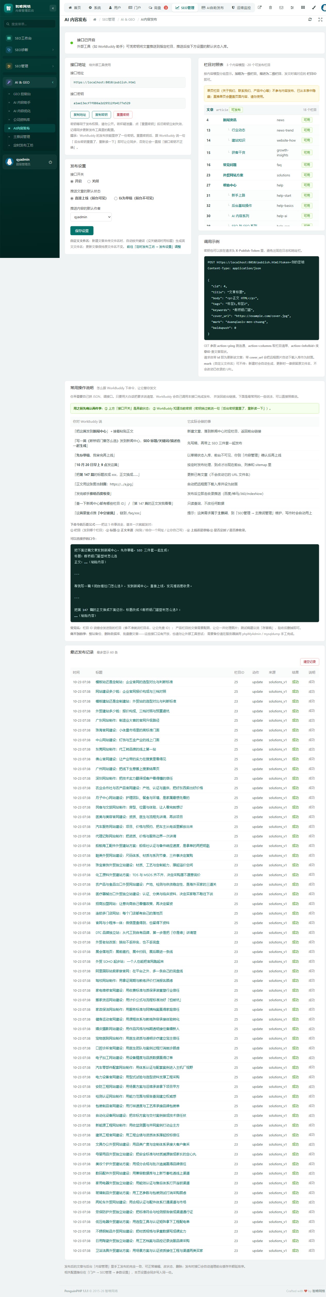Switch to the 运维监控 top tab

point(241,7)
